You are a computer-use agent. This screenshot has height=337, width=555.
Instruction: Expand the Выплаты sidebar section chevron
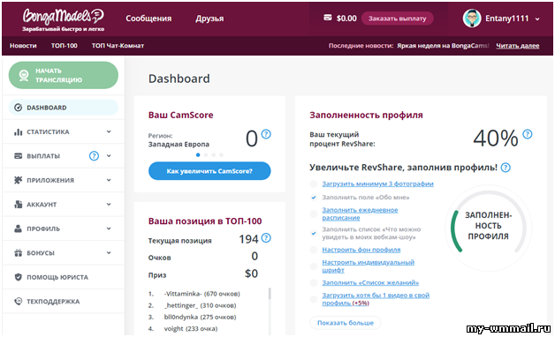coord(109,156)
